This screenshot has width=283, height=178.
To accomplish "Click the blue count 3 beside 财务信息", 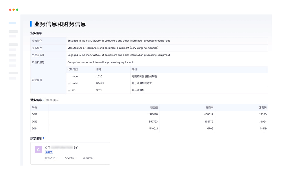I will coord(44,100).
